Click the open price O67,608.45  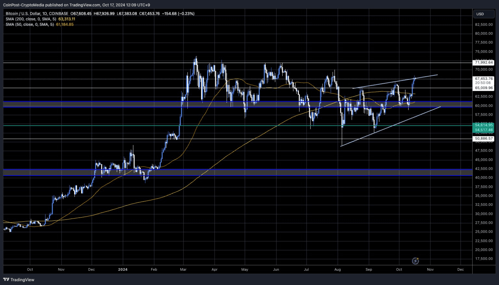click(81, 14)
